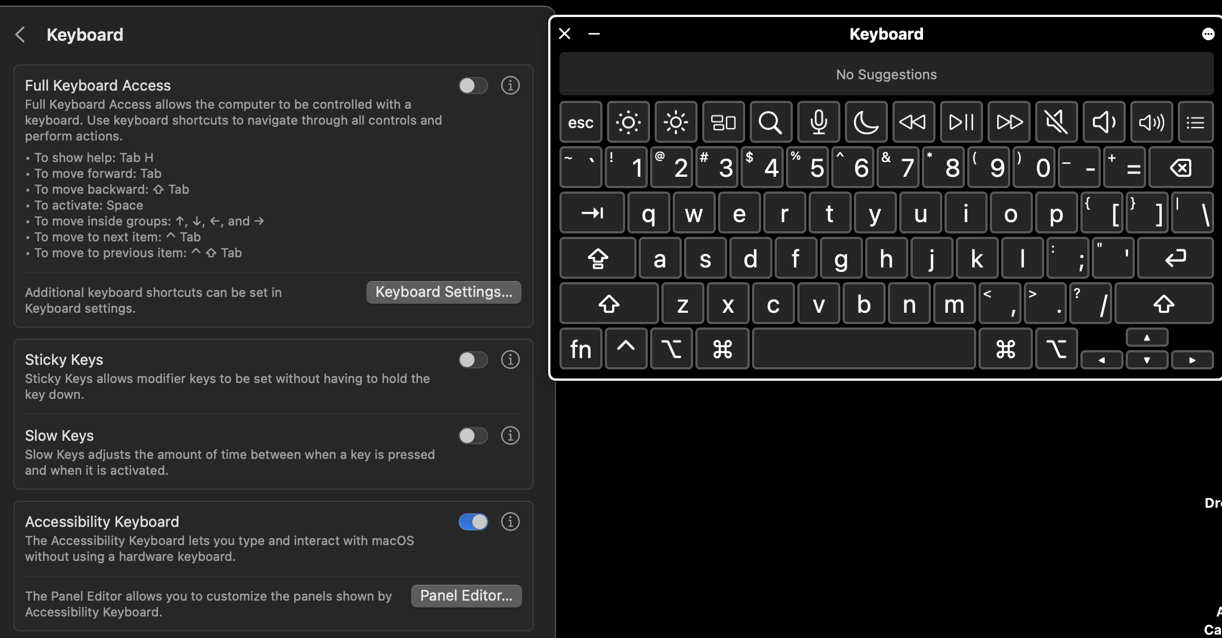Tap the number 5 key
The width and height of the screenshot is (1222, 638).
click(807, 167)
